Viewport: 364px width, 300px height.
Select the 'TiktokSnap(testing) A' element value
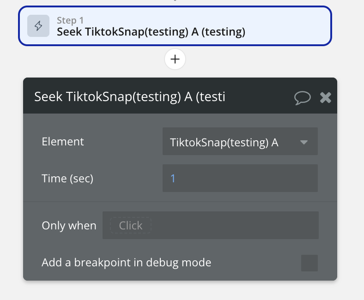point(224,142)
